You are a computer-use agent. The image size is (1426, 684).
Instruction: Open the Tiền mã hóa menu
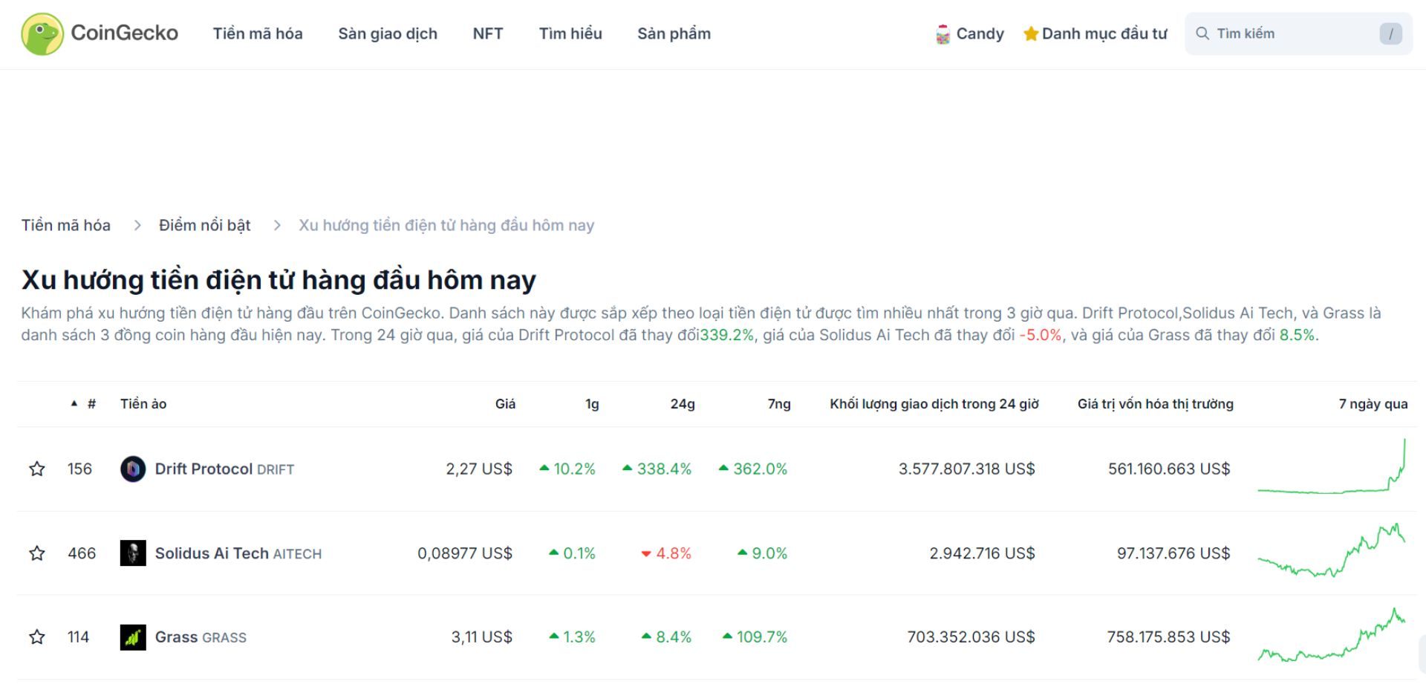(x=257, y=33)
